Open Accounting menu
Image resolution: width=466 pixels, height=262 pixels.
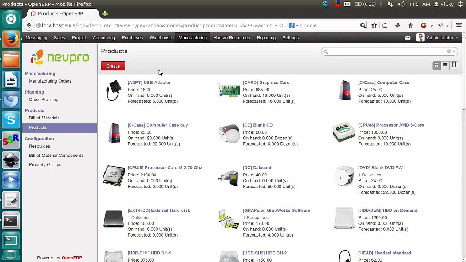click(104, 38)
